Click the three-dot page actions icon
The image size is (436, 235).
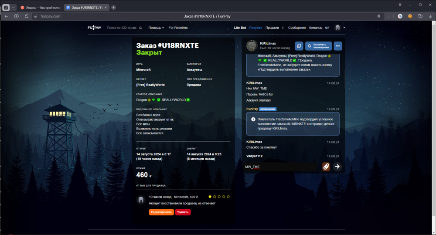389,16
